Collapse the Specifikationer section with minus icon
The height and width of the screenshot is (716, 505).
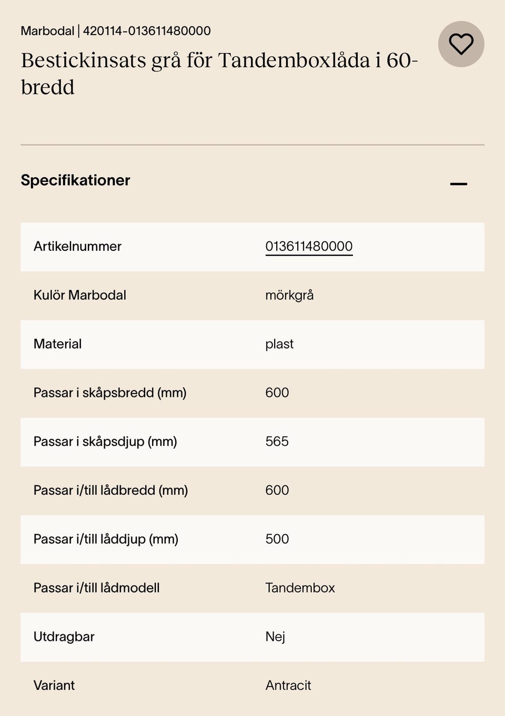pos(459,183)
